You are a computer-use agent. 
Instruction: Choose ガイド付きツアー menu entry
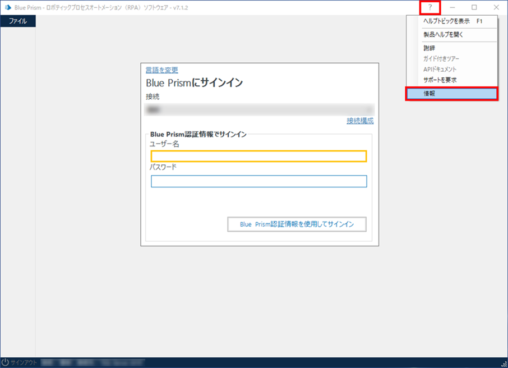452,59
